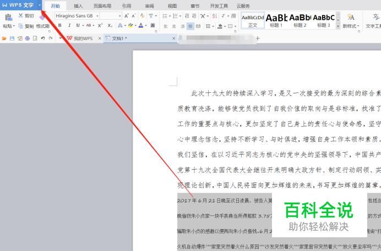Open the 云服务 ribbon tab

pos(243,6)
